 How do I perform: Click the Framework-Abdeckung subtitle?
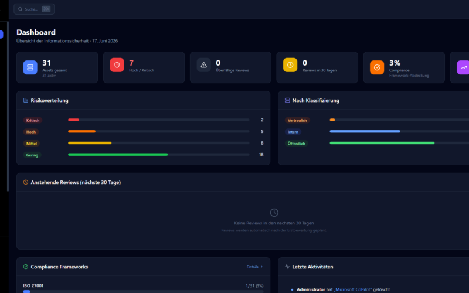pos(409,76)
